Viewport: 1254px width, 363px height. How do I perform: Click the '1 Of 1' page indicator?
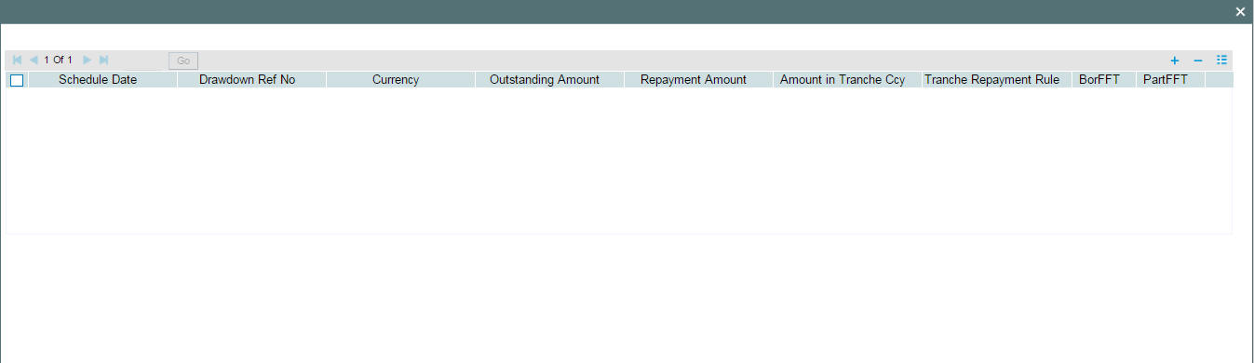tap(58, 60)
